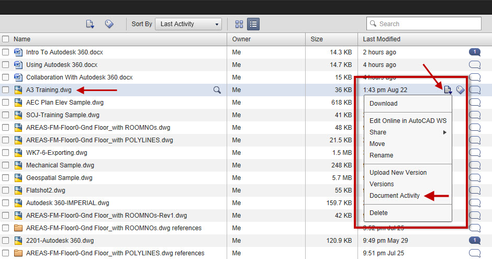The image size is (492, 259).
Task: Click the DWG icon of AEC Plan Elev Sample.dwg
Action: pos(18,103)
